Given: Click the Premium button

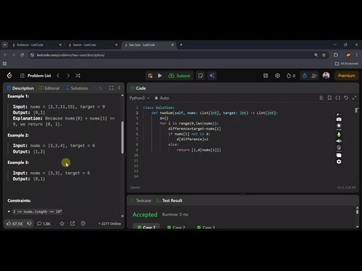Looking at the screenshot, I should [347, 76].
